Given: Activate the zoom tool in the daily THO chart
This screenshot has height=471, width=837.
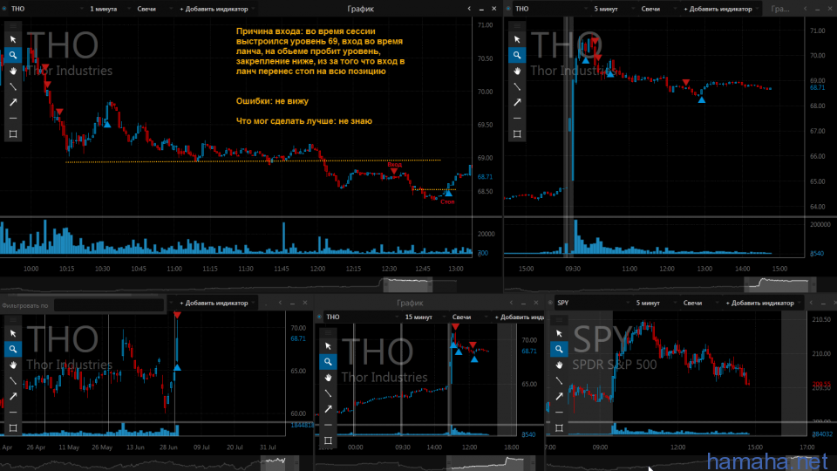Looking at the screenshot, I should point(13,349).
